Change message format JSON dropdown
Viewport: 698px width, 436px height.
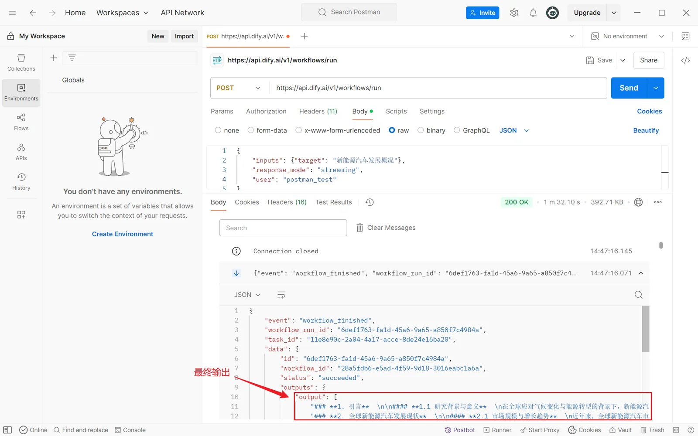tap(247, 295)
